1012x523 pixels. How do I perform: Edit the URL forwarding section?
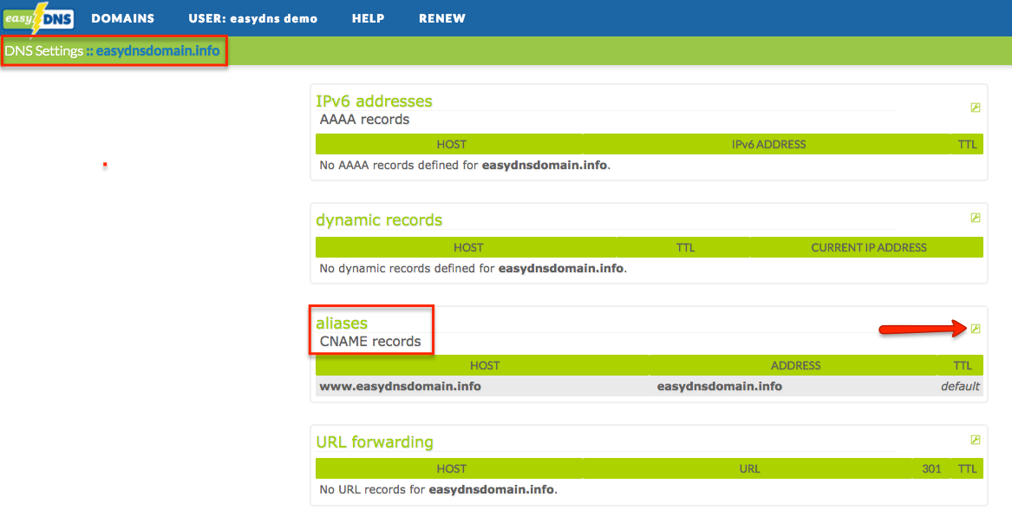(976, 440)
